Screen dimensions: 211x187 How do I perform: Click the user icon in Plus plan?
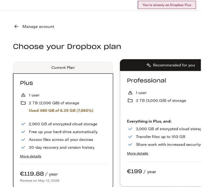[23, 95]
